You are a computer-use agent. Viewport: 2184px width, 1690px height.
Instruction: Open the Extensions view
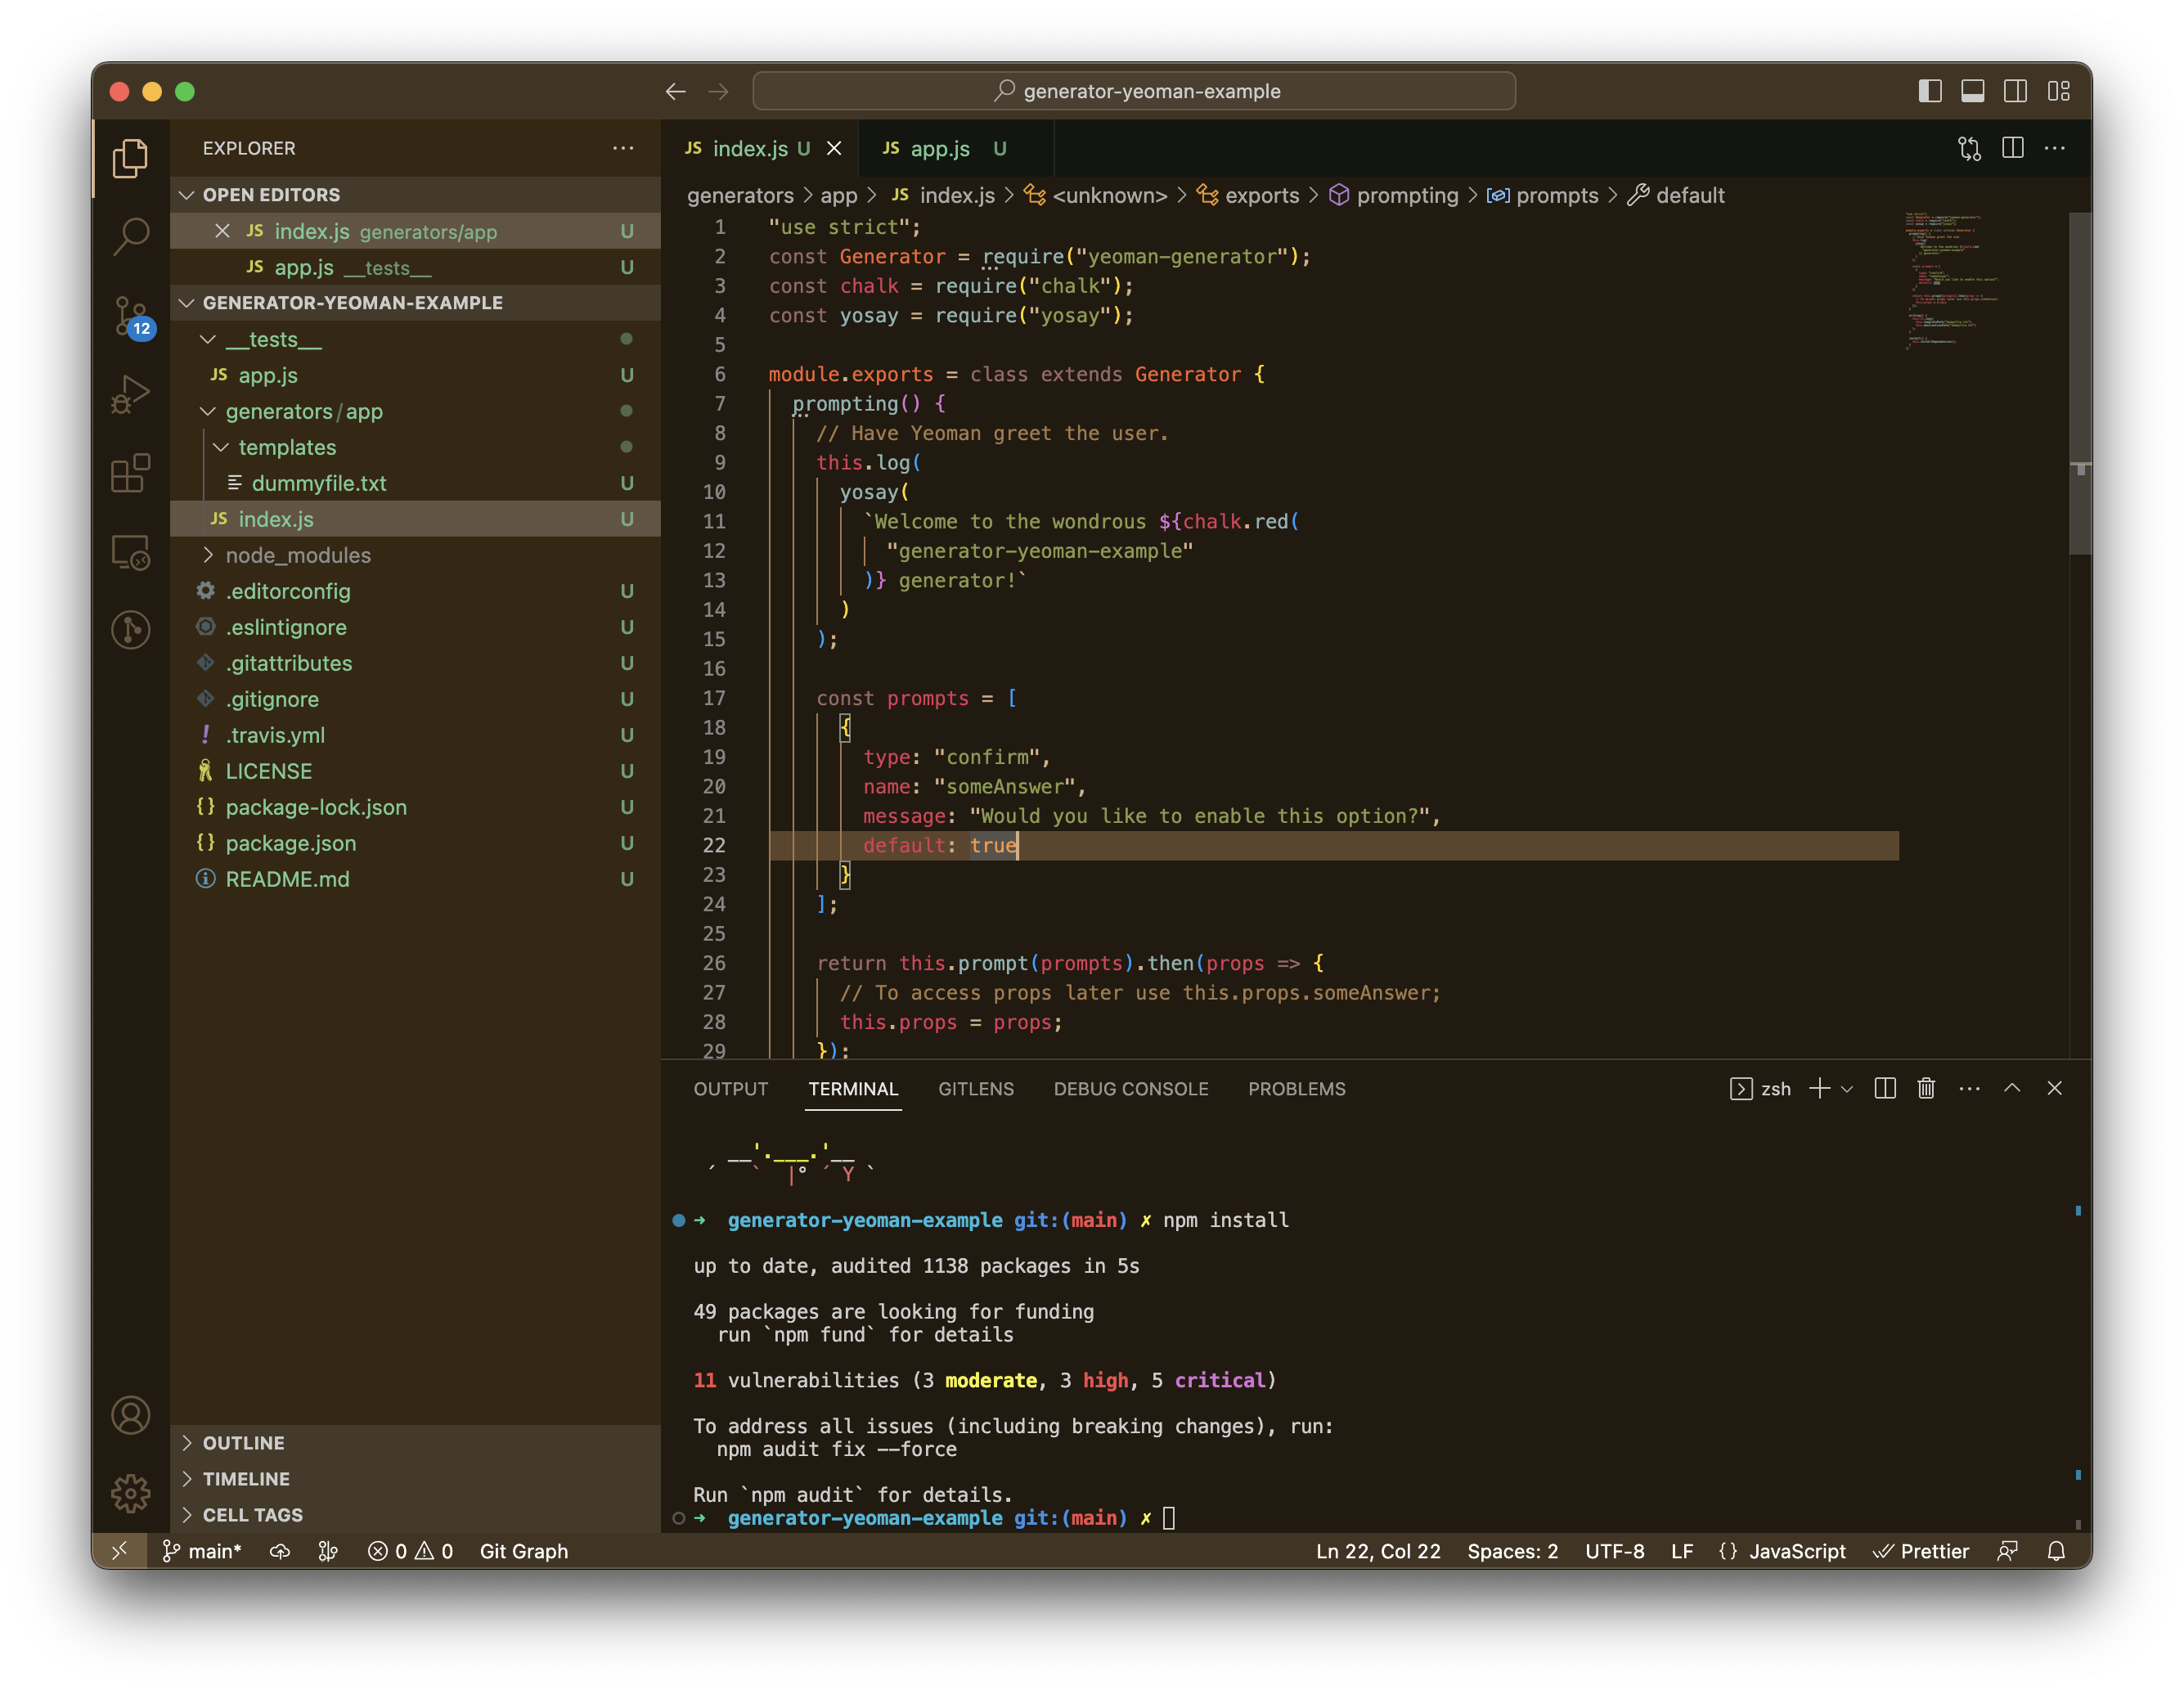pos(130,472)
